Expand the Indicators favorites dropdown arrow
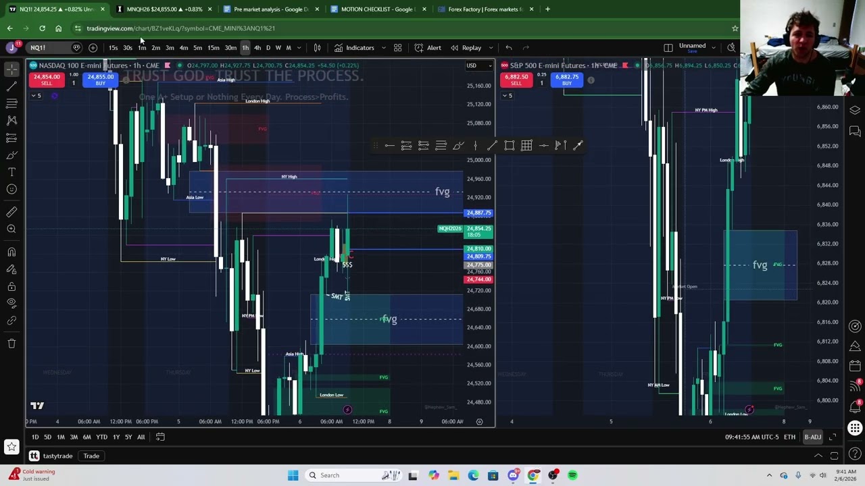The width and height of the screenshot is (865, 486). (x=383, y=48)
